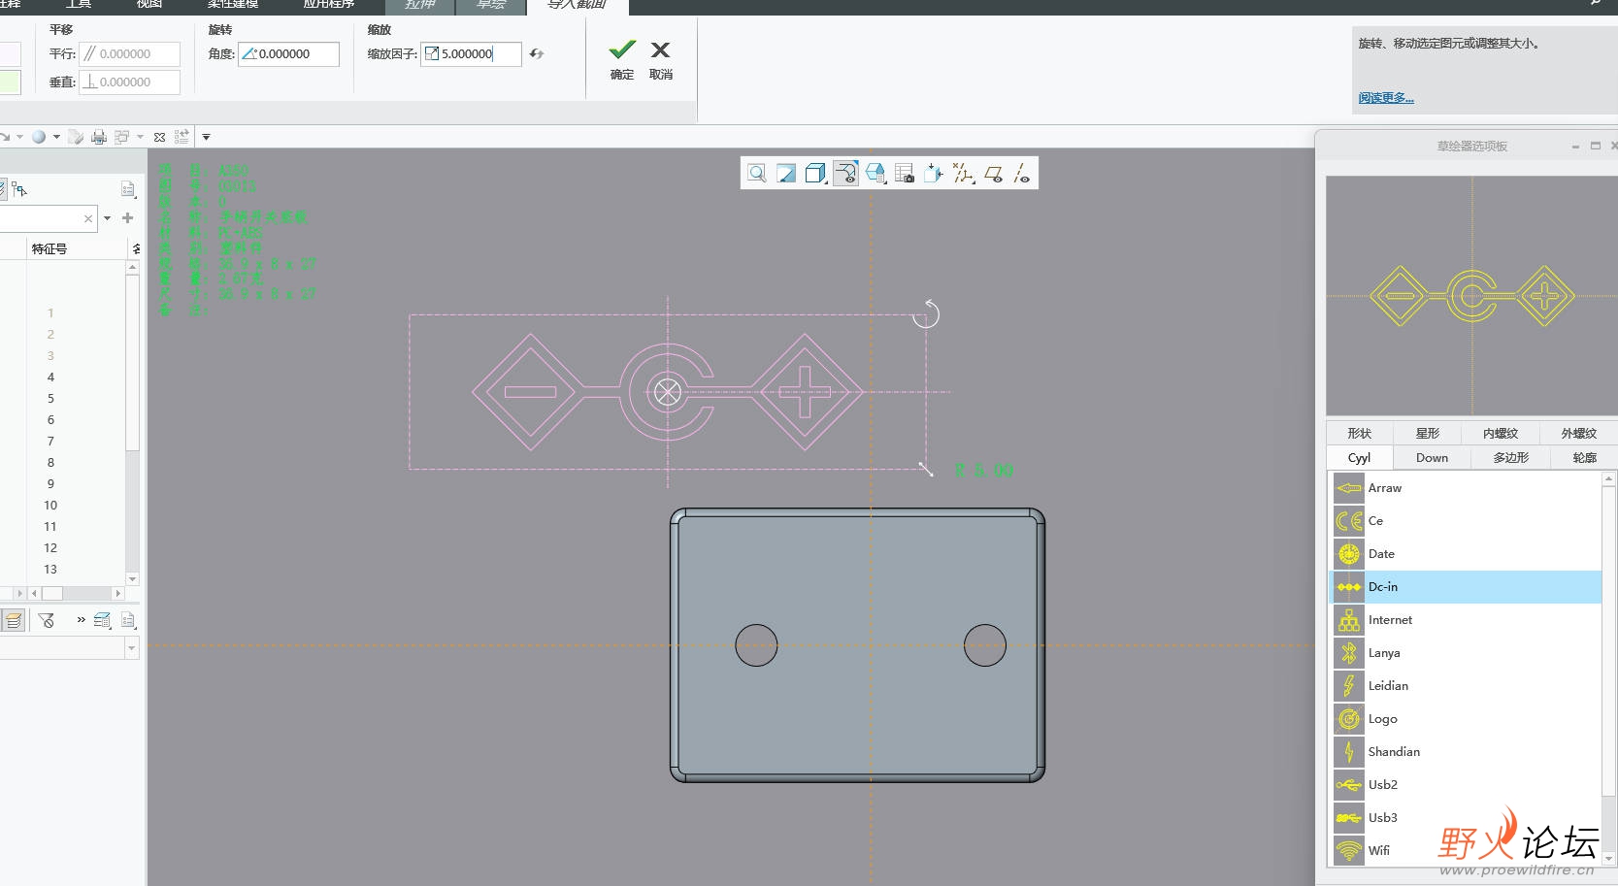Select the Shandian palette item

point(1465,752)
